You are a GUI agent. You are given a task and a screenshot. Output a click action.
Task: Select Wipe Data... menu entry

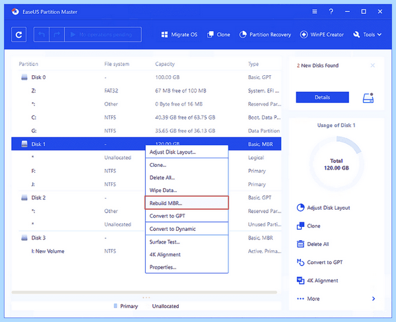pyautogui.click(x=187, y=190)
